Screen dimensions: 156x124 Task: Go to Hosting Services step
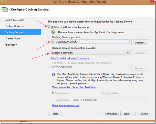(14, 26)
